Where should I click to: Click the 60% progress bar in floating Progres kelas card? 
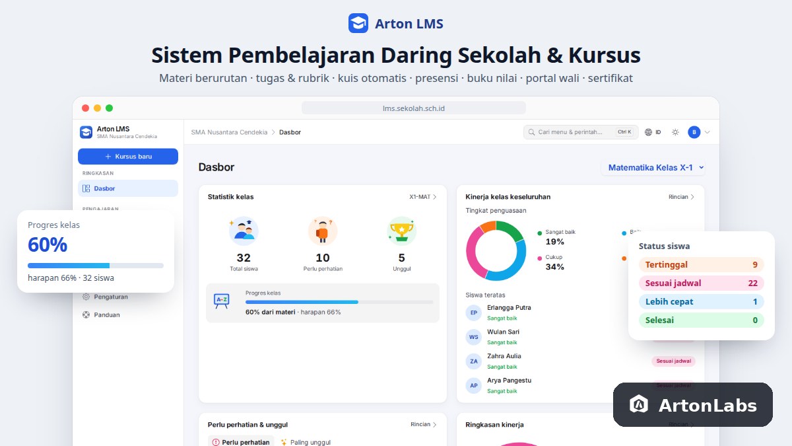pyautogui.click(x=96, y=266)
